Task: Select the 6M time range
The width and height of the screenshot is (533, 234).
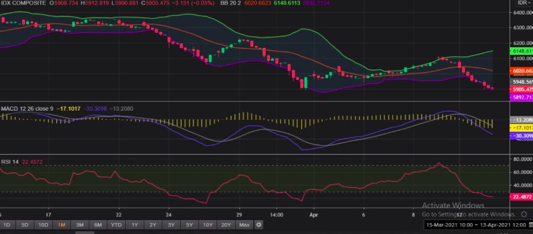Action: coord(98,225)
